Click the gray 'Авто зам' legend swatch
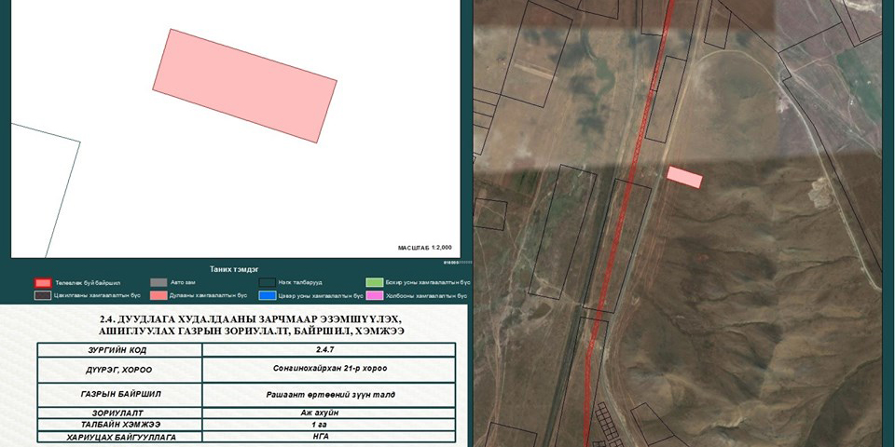The height and width of the screenshot is (447, 895). 158,282
